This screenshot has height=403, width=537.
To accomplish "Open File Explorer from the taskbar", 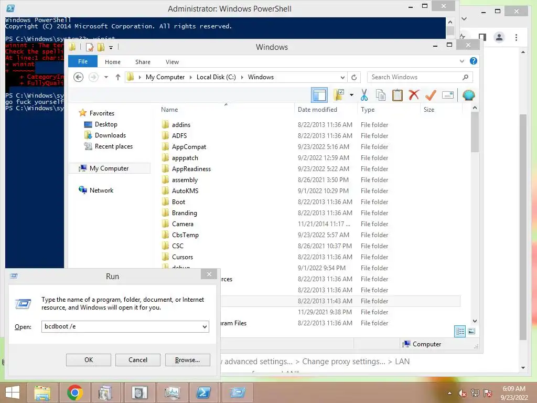I will [42, 393].
